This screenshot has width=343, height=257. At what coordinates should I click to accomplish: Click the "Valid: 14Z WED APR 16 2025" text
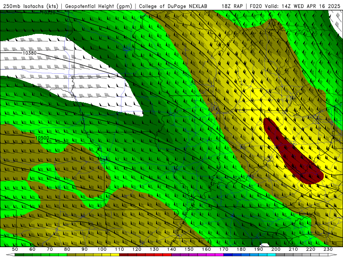click(x=303, y=6)
